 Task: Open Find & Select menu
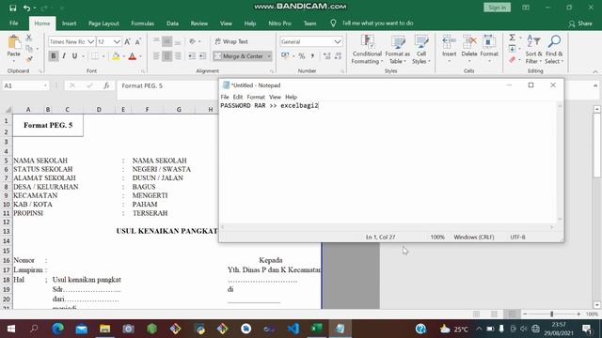[554, 50]
